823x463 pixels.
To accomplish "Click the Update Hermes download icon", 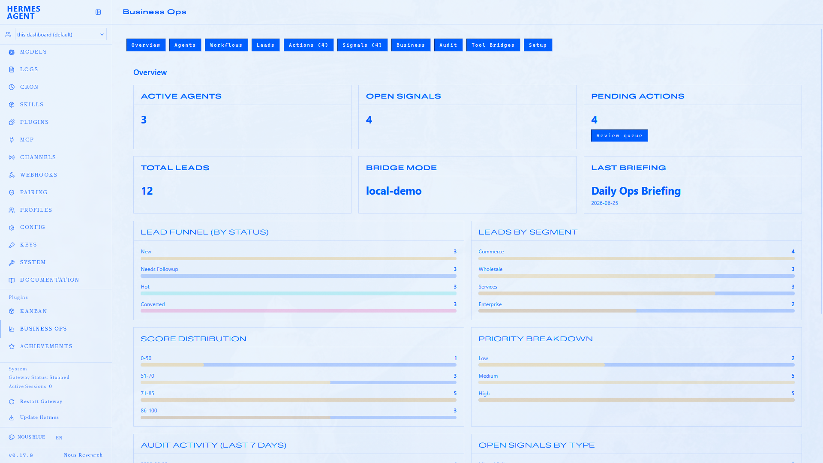I will 12,418.
